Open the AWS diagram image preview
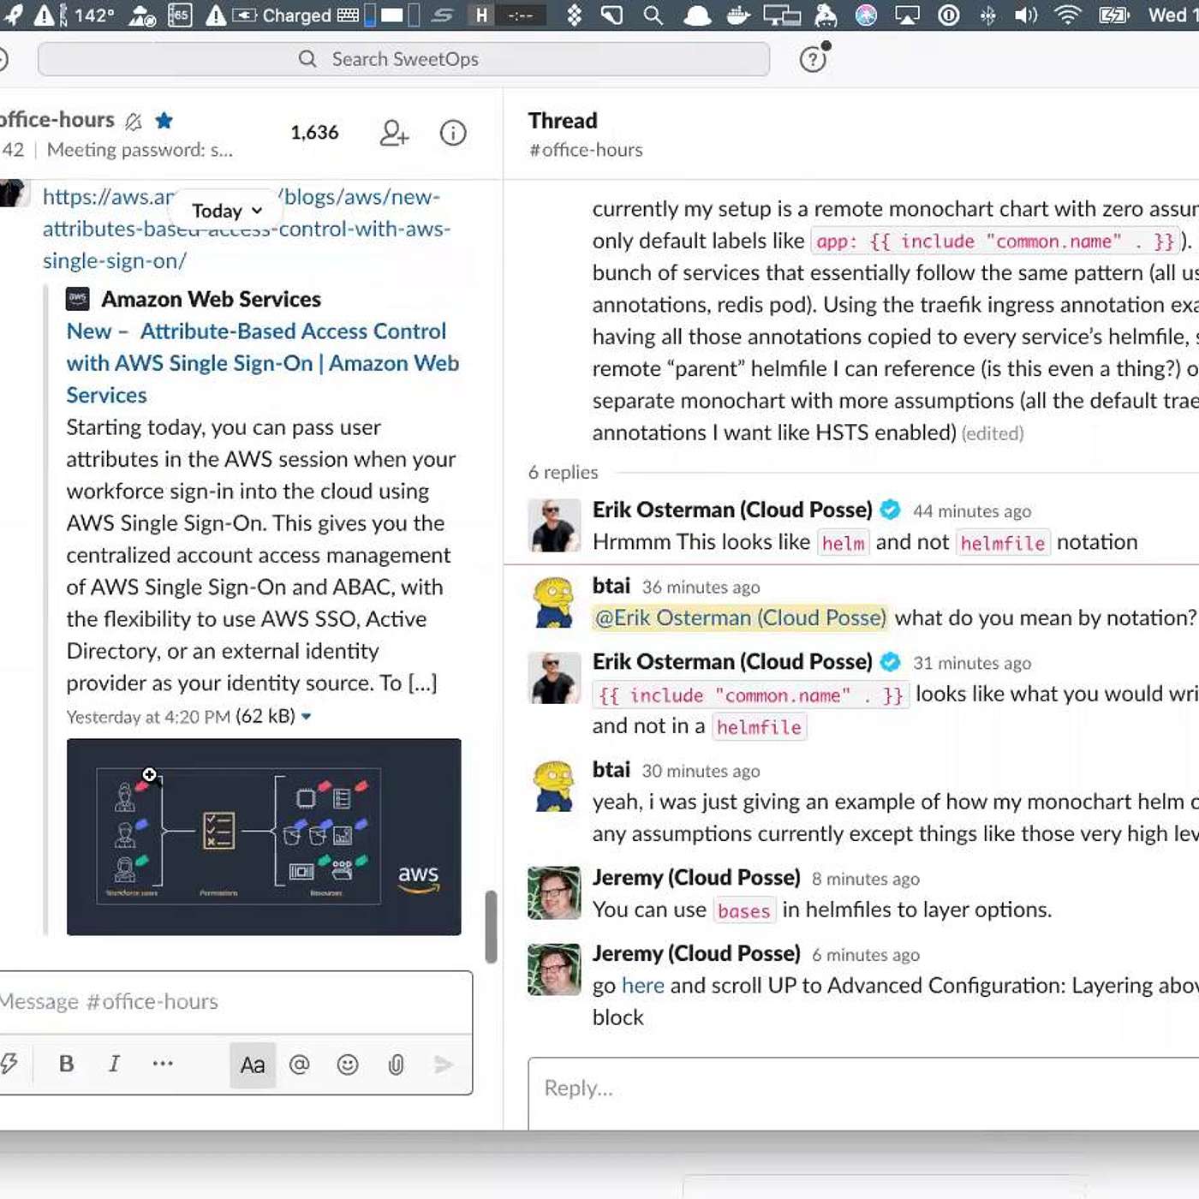The image size is (1199, 1199). click(x=264, y=837)
